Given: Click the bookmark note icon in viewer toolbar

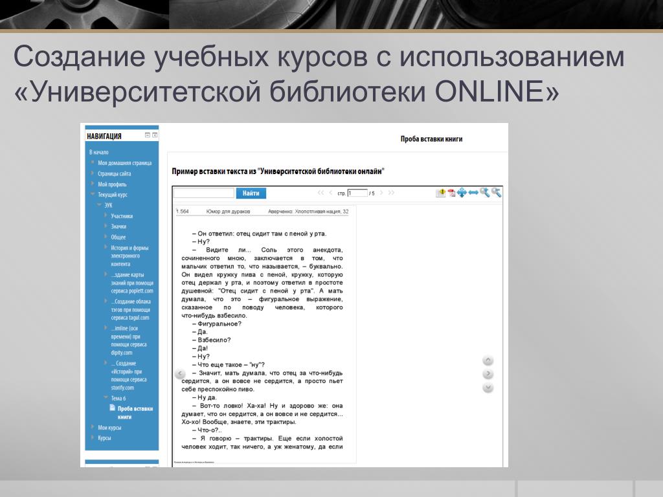Looking at the screenshot, I should (x=440, y=193).
